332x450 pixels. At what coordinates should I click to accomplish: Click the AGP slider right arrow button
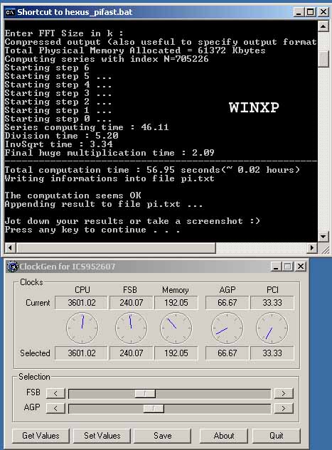tap(284, 408)
